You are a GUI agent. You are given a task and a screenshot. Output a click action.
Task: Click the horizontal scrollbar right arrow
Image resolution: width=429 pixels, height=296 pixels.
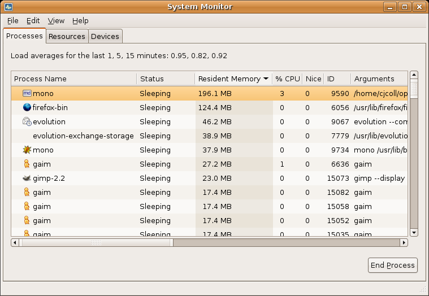coord(404,242)
